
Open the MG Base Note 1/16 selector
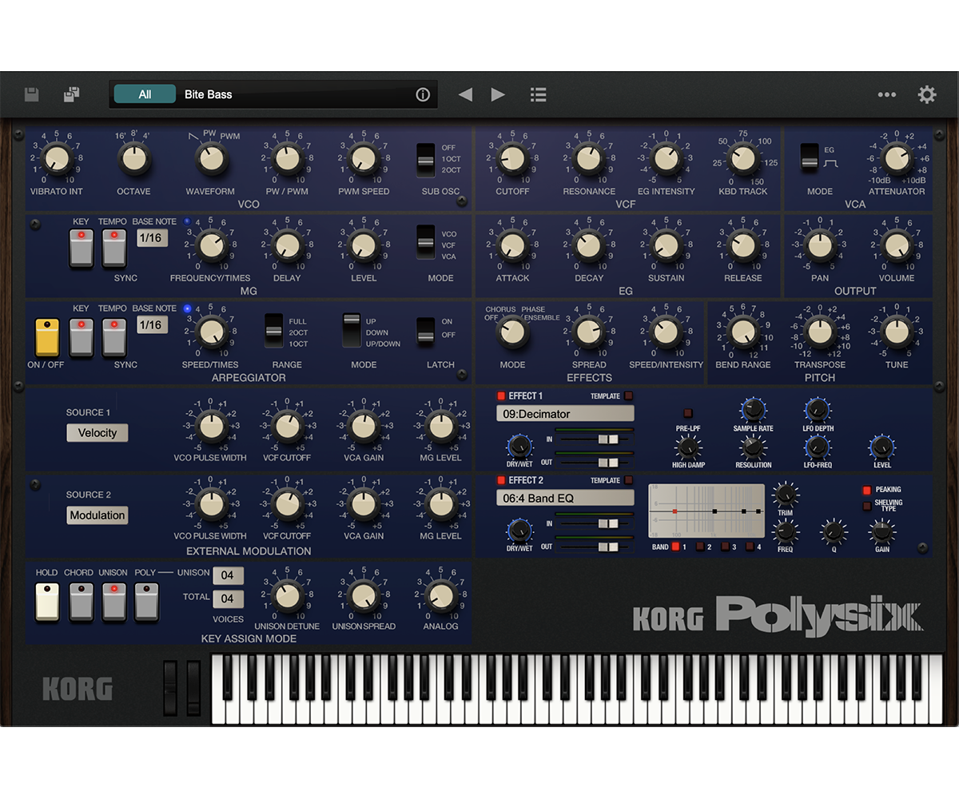coord(152,238)
